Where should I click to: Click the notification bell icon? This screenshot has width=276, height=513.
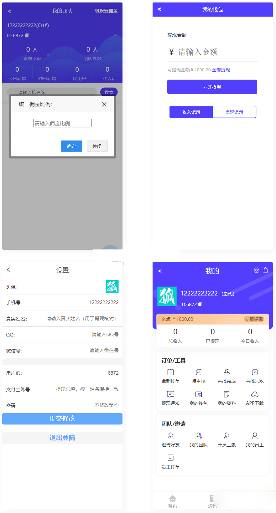266,270
